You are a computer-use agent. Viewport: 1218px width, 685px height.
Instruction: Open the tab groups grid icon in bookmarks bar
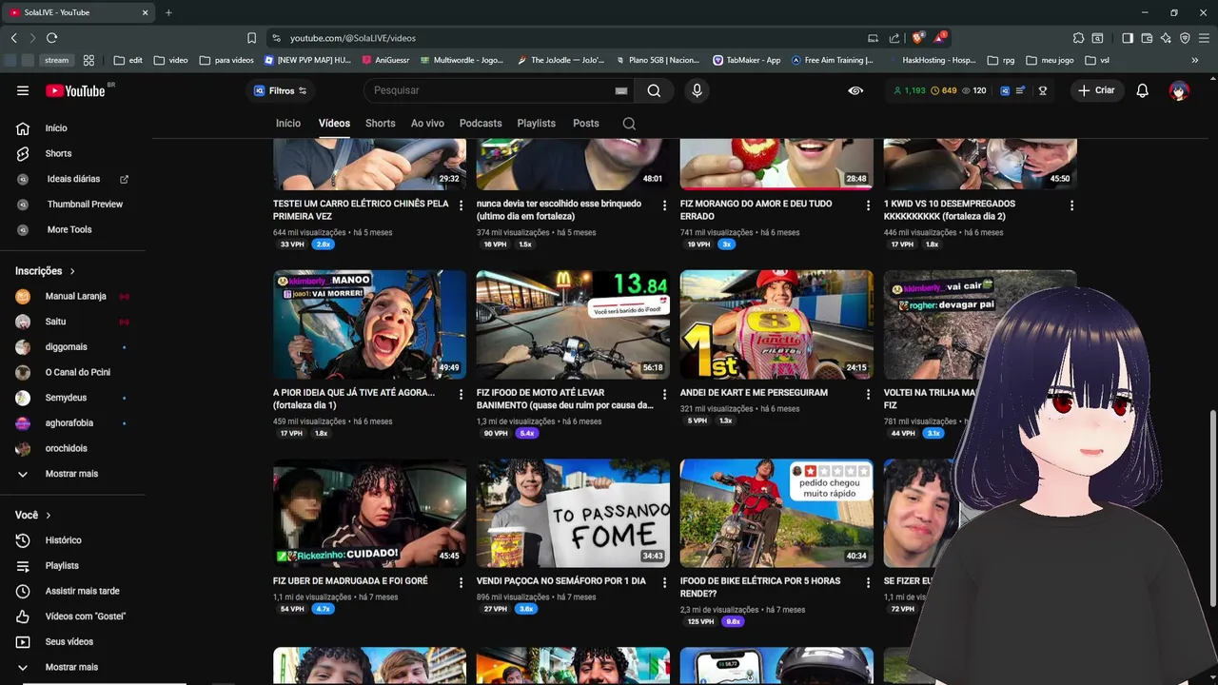tap(88, 60)
